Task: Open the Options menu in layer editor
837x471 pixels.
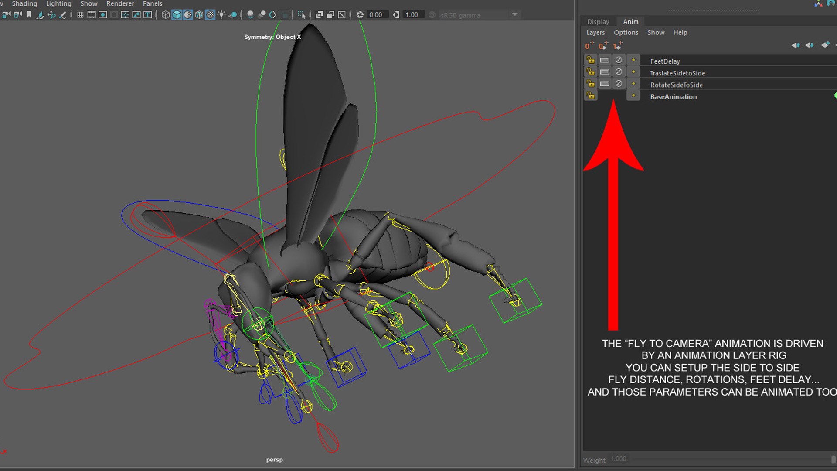Action: point(626,33)
